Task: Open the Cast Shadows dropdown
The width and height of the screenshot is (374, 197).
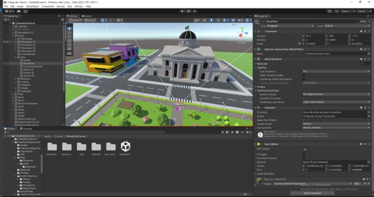Action: click(x=336, y=71)
